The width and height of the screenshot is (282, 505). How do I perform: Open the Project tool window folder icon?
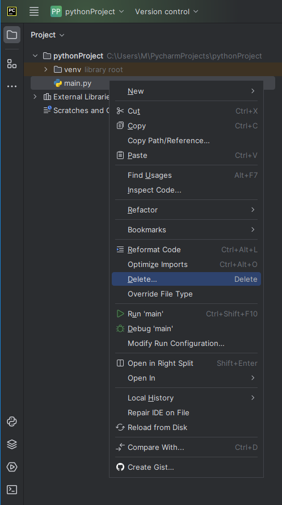click(x=12, y=35)
